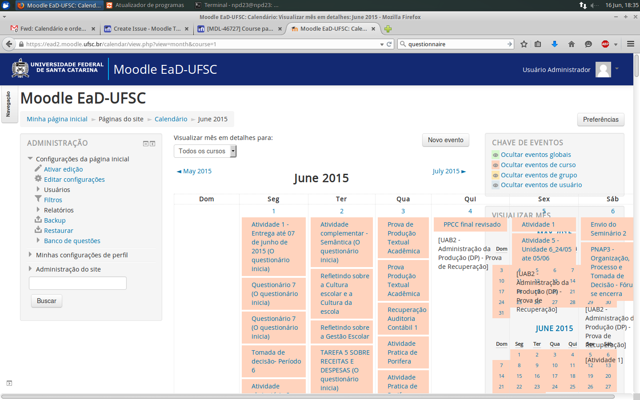Screen dimensions: 640x400
Task: Switch to Create Issue - Moodle tab
Action: 147,29
